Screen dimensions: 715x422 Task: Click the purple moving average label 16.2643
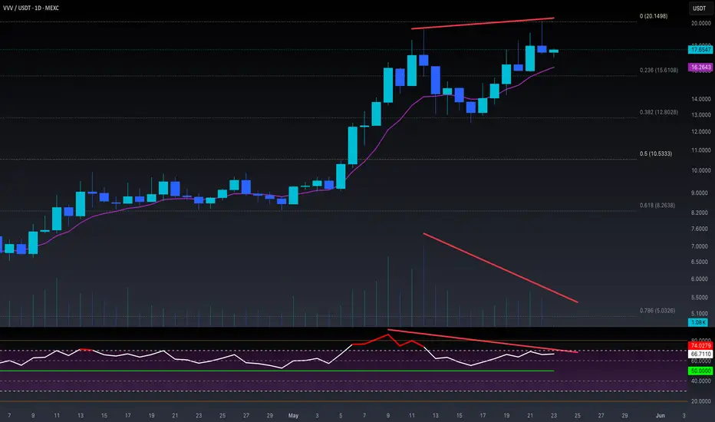click(x=700, y=67)
